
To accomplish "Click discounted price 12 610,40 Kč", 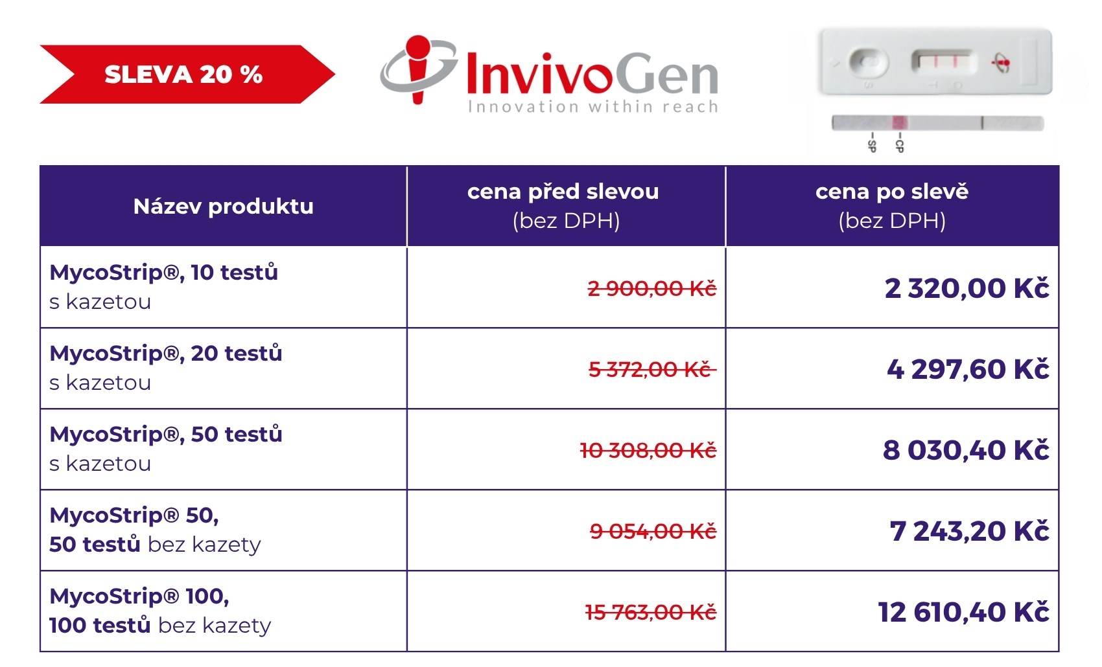I will click(963, 612).
